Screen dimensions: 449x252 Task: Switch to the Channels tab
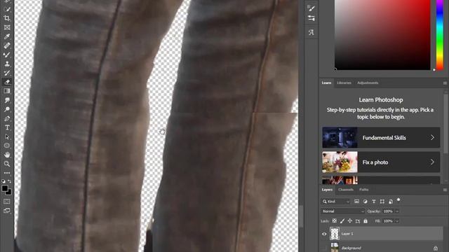point(346,190)
